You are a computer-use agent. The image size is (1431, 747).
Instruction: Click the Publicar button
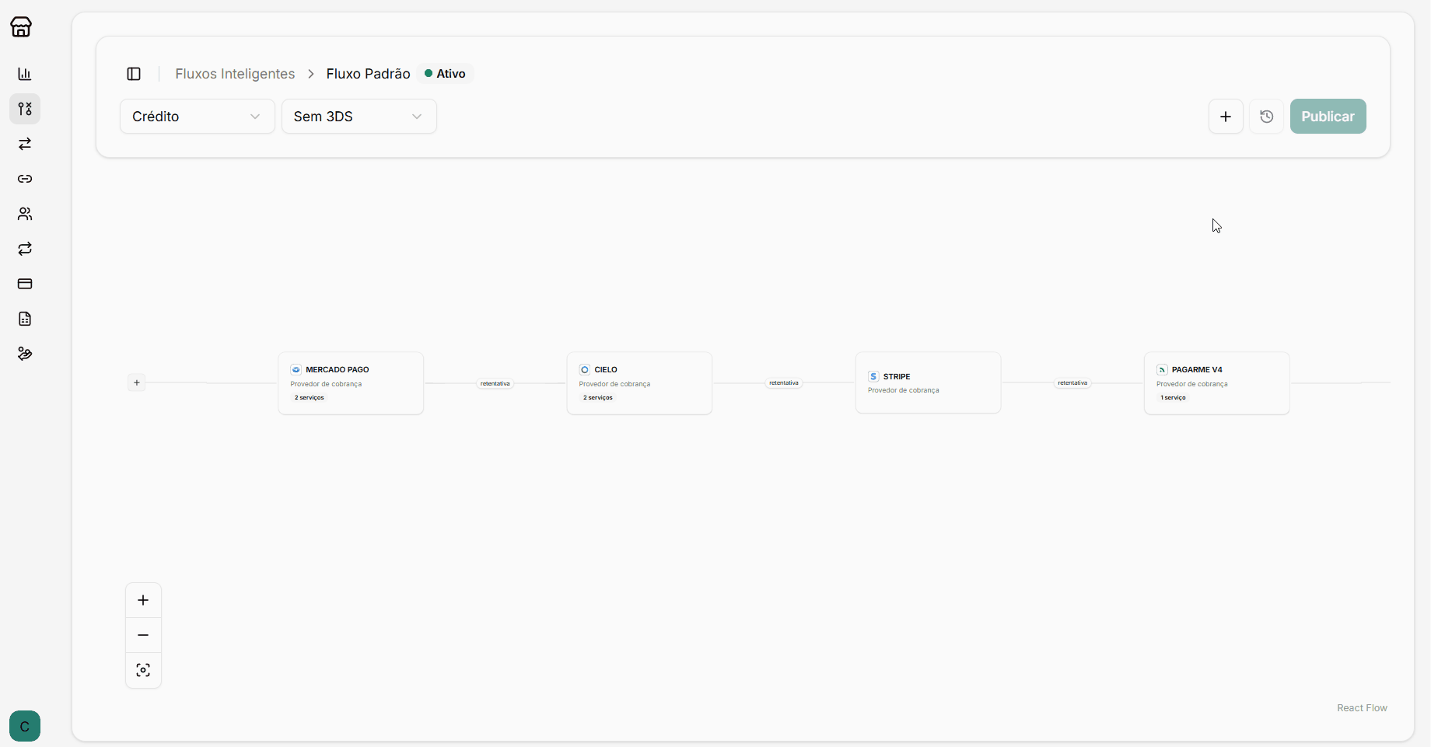pos(1328,117)
